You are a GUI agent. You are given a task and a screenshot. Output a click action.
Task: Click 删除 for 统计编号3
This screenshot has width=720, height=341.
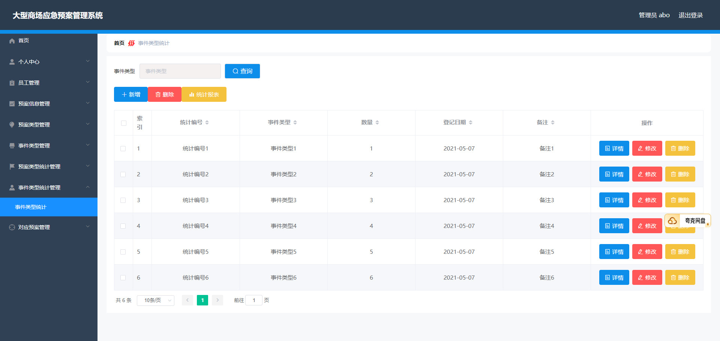click(x=680, y=200)
